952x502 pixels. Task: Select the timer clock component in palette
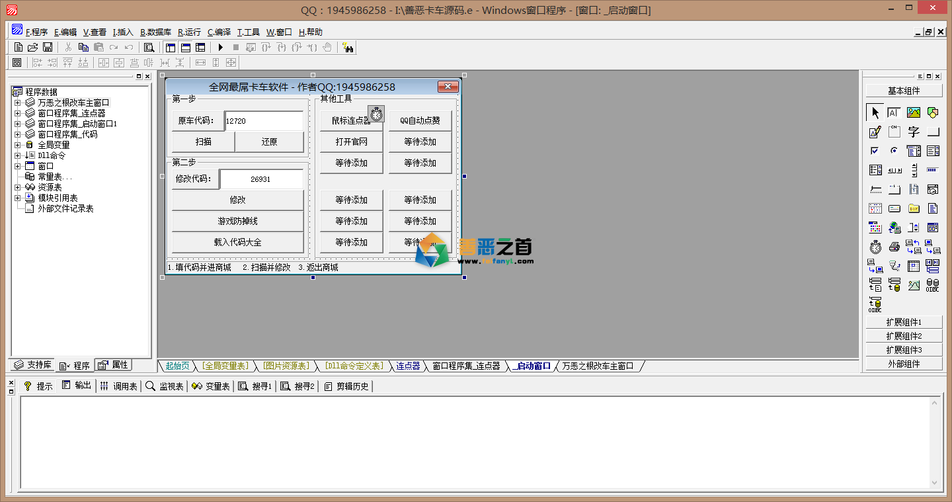point(875,247)
